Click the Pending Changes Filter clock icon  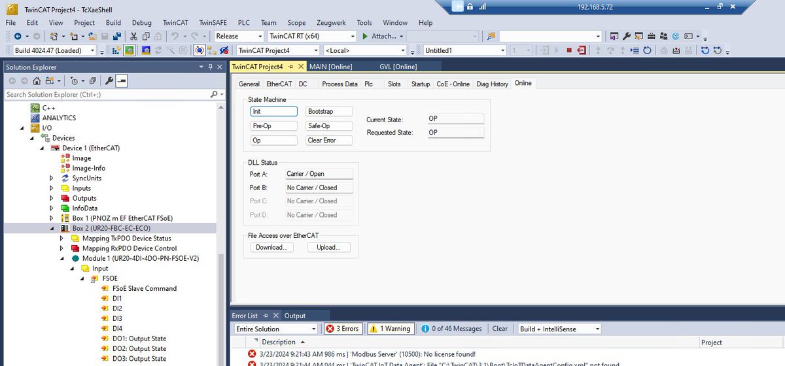(74, 81)
